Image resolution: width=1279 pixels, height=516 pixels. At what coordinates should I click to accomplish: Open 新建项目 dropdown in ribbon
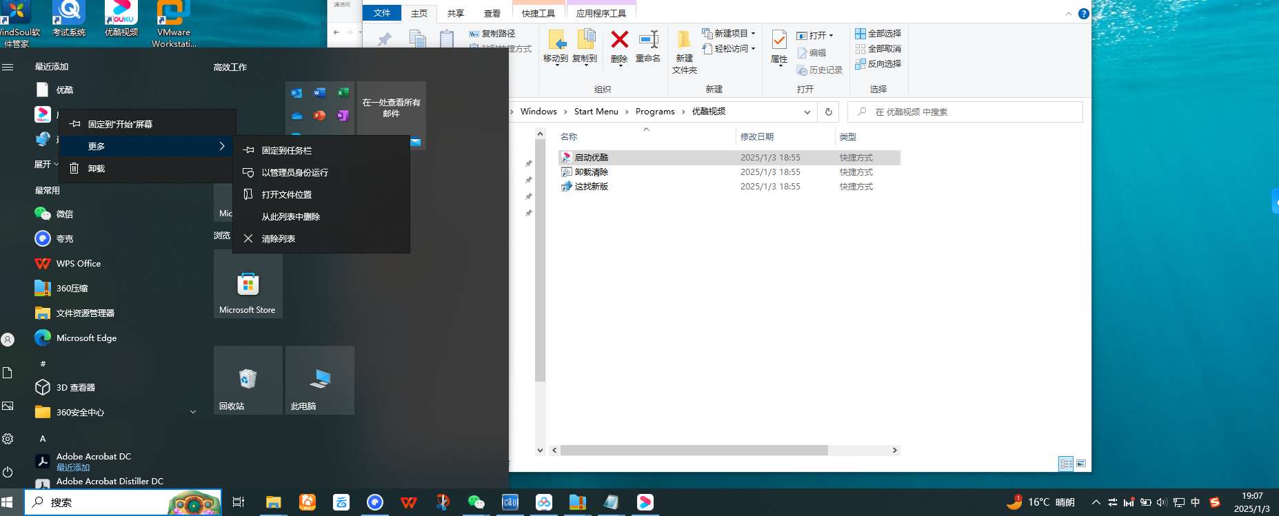tap(729, 33)
